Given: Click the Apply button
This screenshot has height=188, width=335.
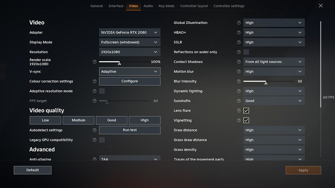Looking at the screenshot, I should point(304,170).
